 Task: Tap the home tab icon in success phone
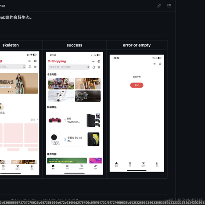[53, 166]
